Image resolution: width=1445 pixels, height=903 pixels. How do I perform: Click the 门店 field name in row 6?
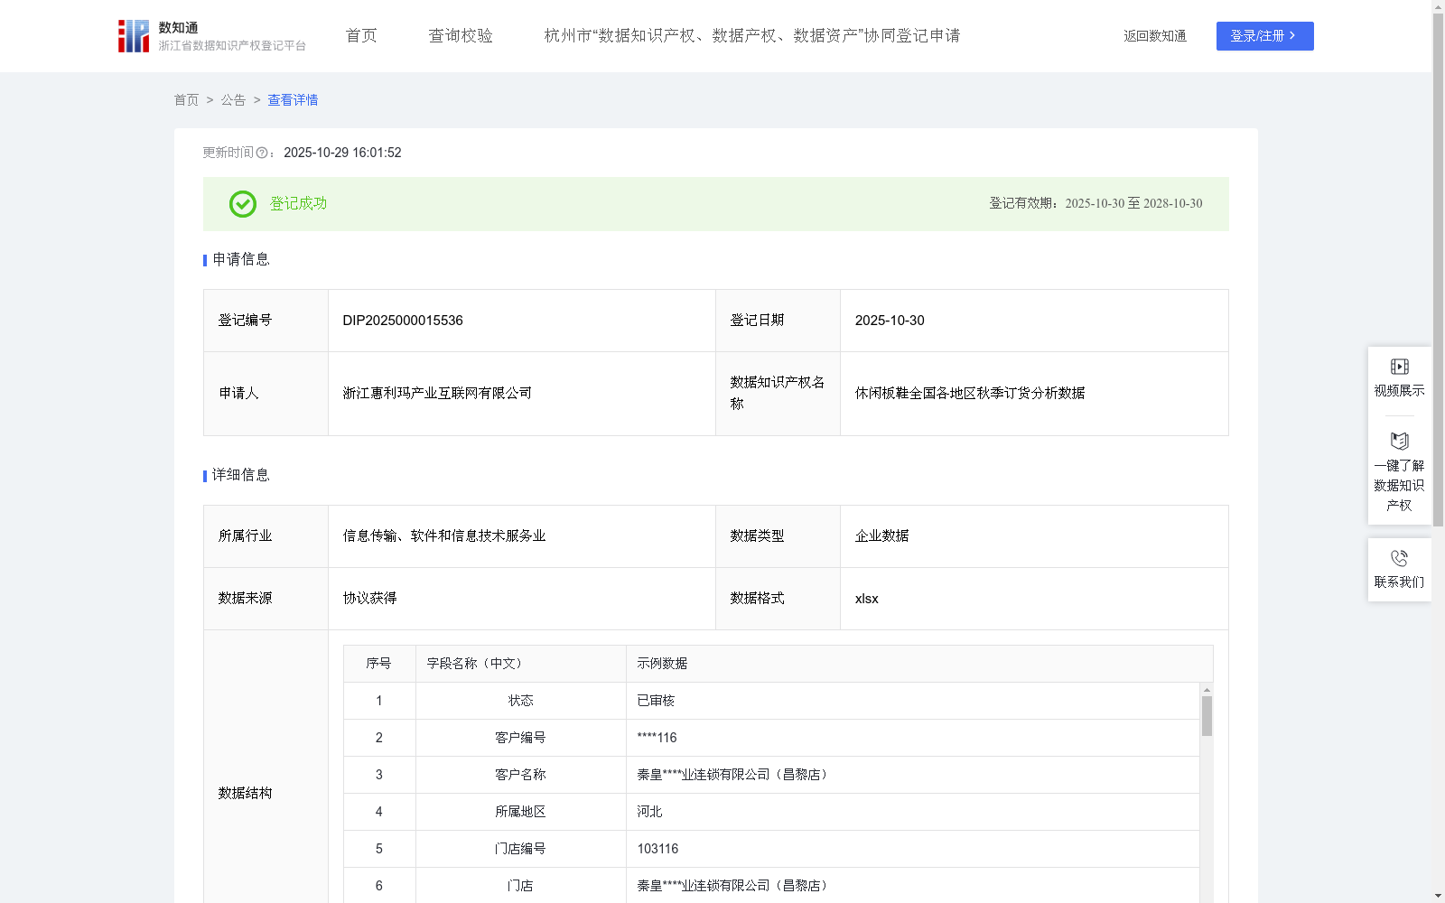[x=520, y=886]
